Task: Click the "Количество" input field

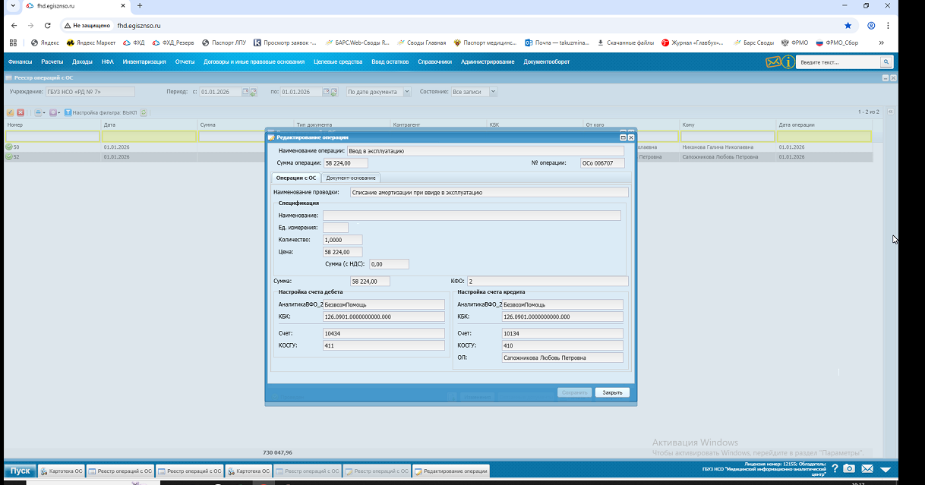Action: click(x=343, y=240)
